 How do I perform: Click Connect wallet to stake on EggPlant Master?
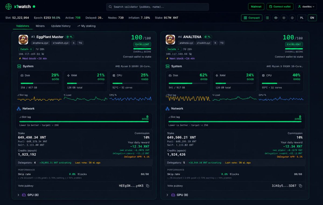137,57
